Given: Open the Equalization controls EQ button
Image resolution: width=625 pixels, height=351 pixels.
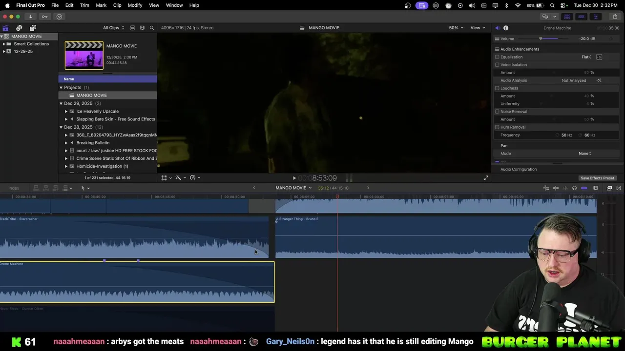Looking at the screenshot, I should (599, 57).
